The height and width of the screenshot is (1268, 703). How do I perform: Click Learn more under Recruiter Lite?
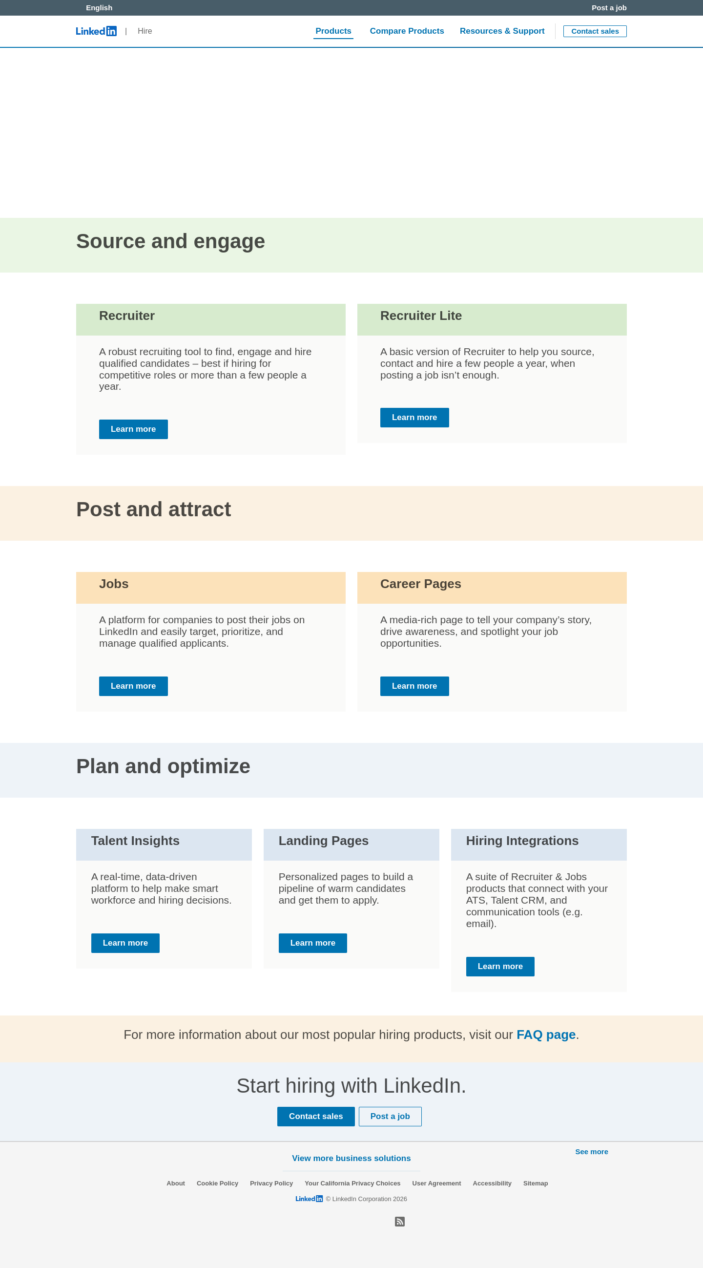pos(414,418)
